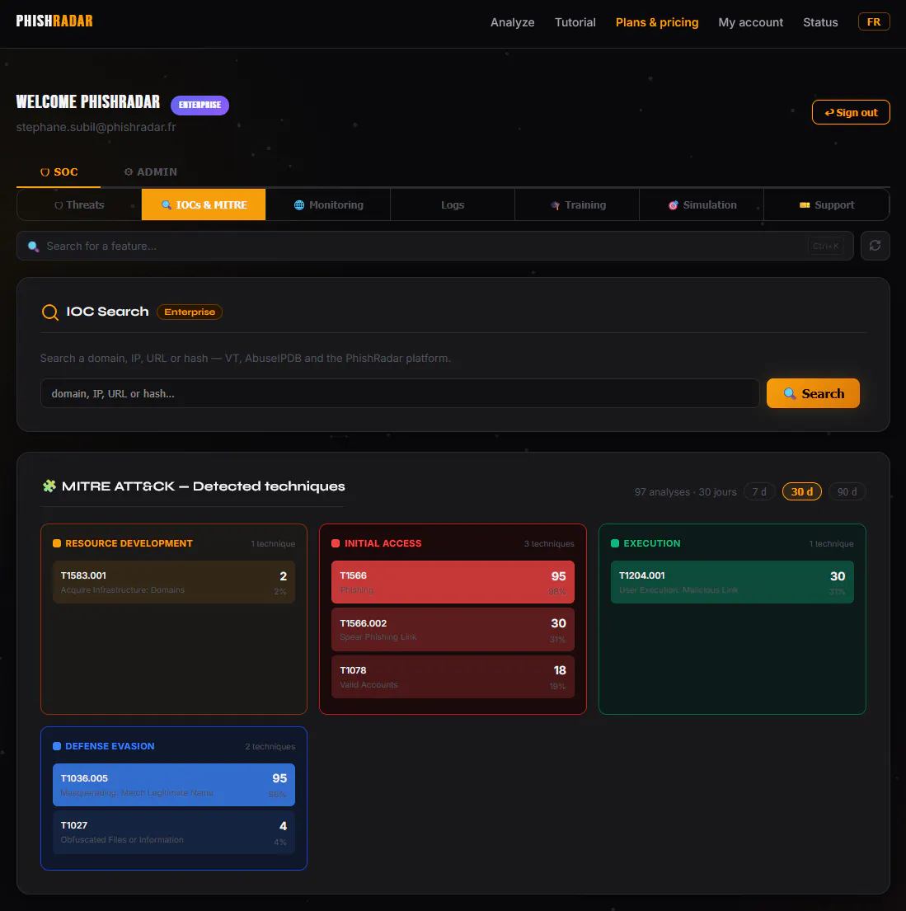Click the magnifier icon in the feature search bar
This screenshot has width=906, height=911.
[34, 247]
